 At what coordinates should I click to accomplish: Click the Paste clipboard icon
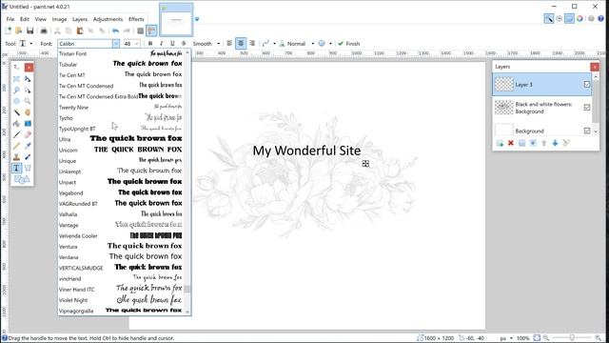pyautogui.click(x=80, y=30)
